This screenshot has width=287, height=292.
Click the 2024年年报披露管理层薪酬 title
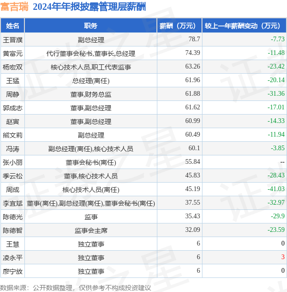coord(89,7)
